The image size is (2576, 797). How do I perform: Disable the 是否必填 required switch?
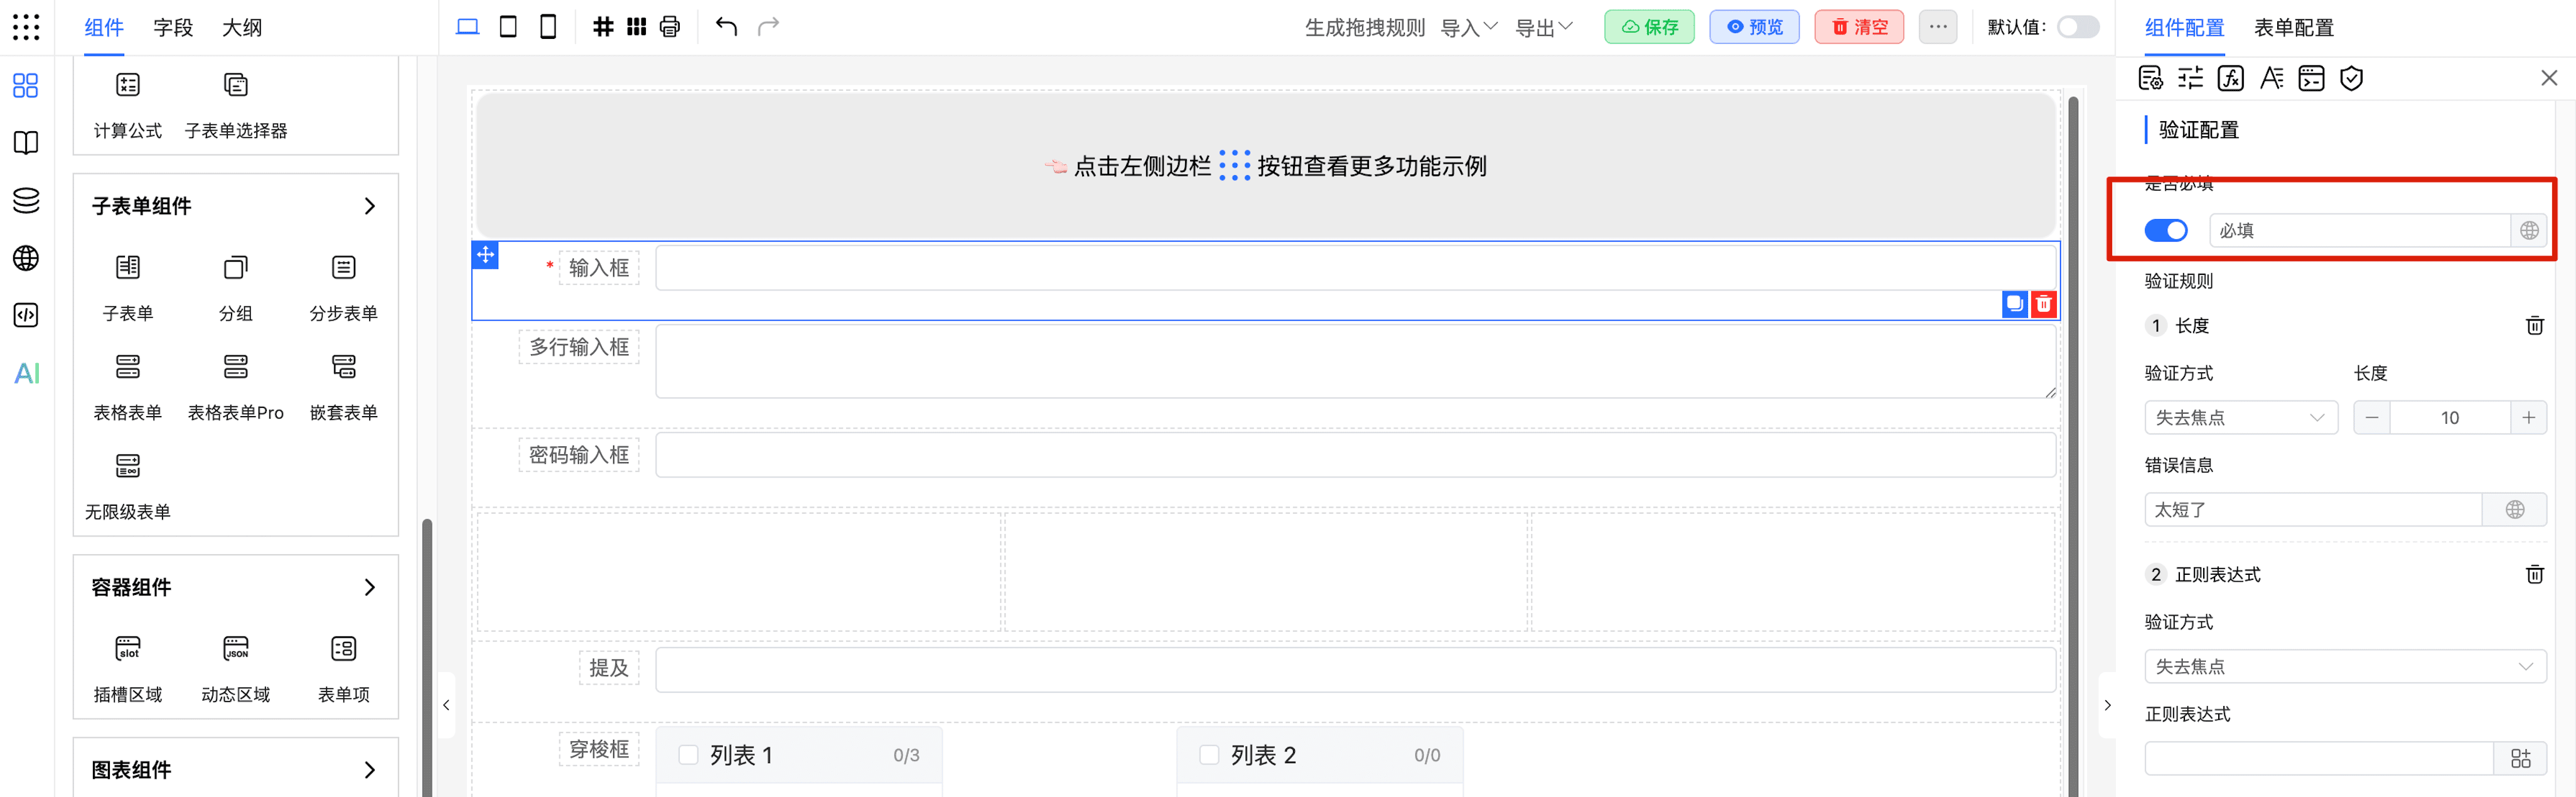2165,231
